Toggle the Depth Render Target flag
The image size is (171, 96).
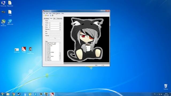click(x=46, y=43)
